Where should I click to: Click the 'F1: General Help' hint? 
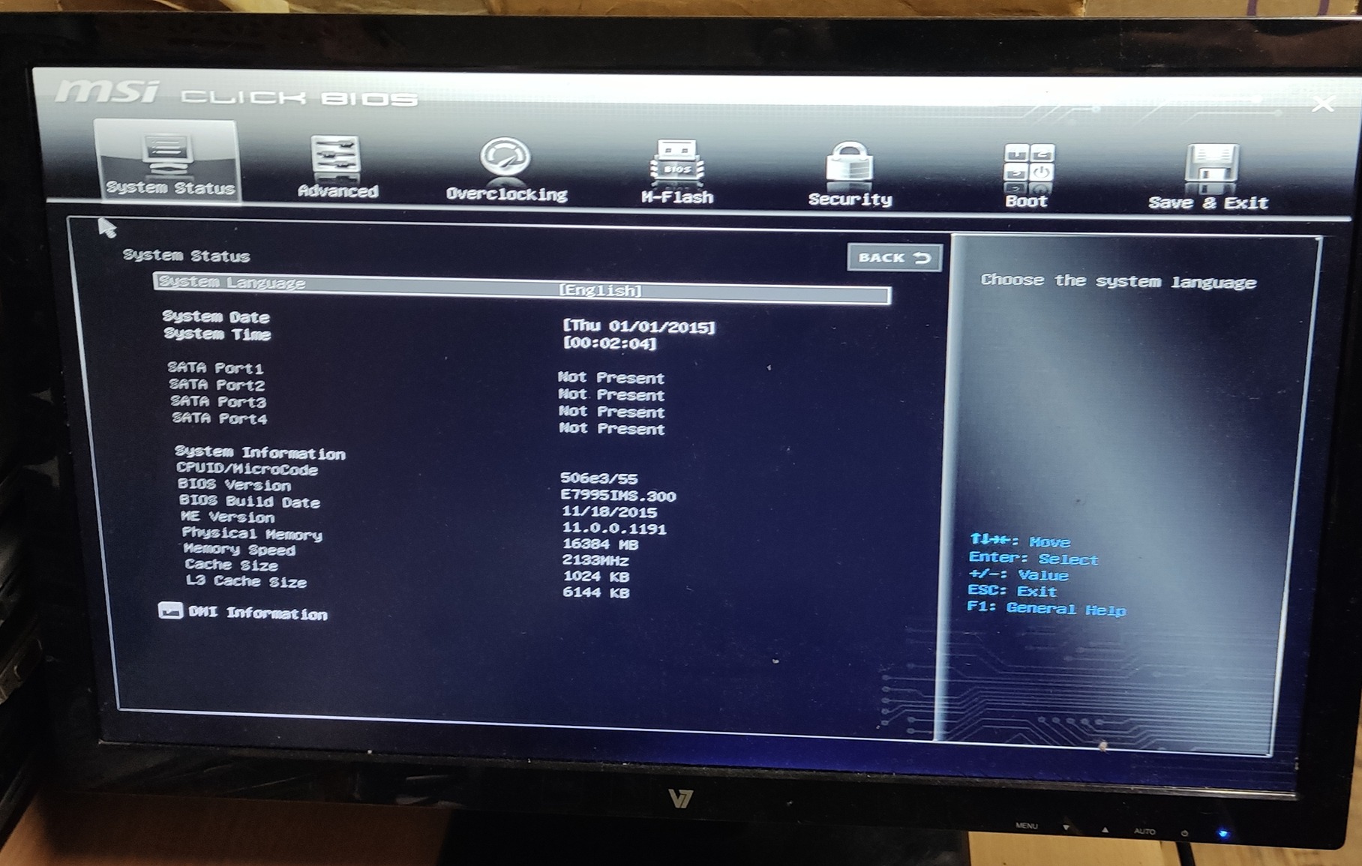[x=1047, y=608]
